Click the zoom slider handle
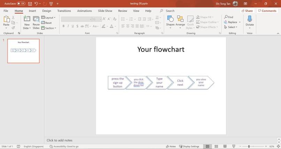The width and height of the screenshot is (281, 149). 249,147
